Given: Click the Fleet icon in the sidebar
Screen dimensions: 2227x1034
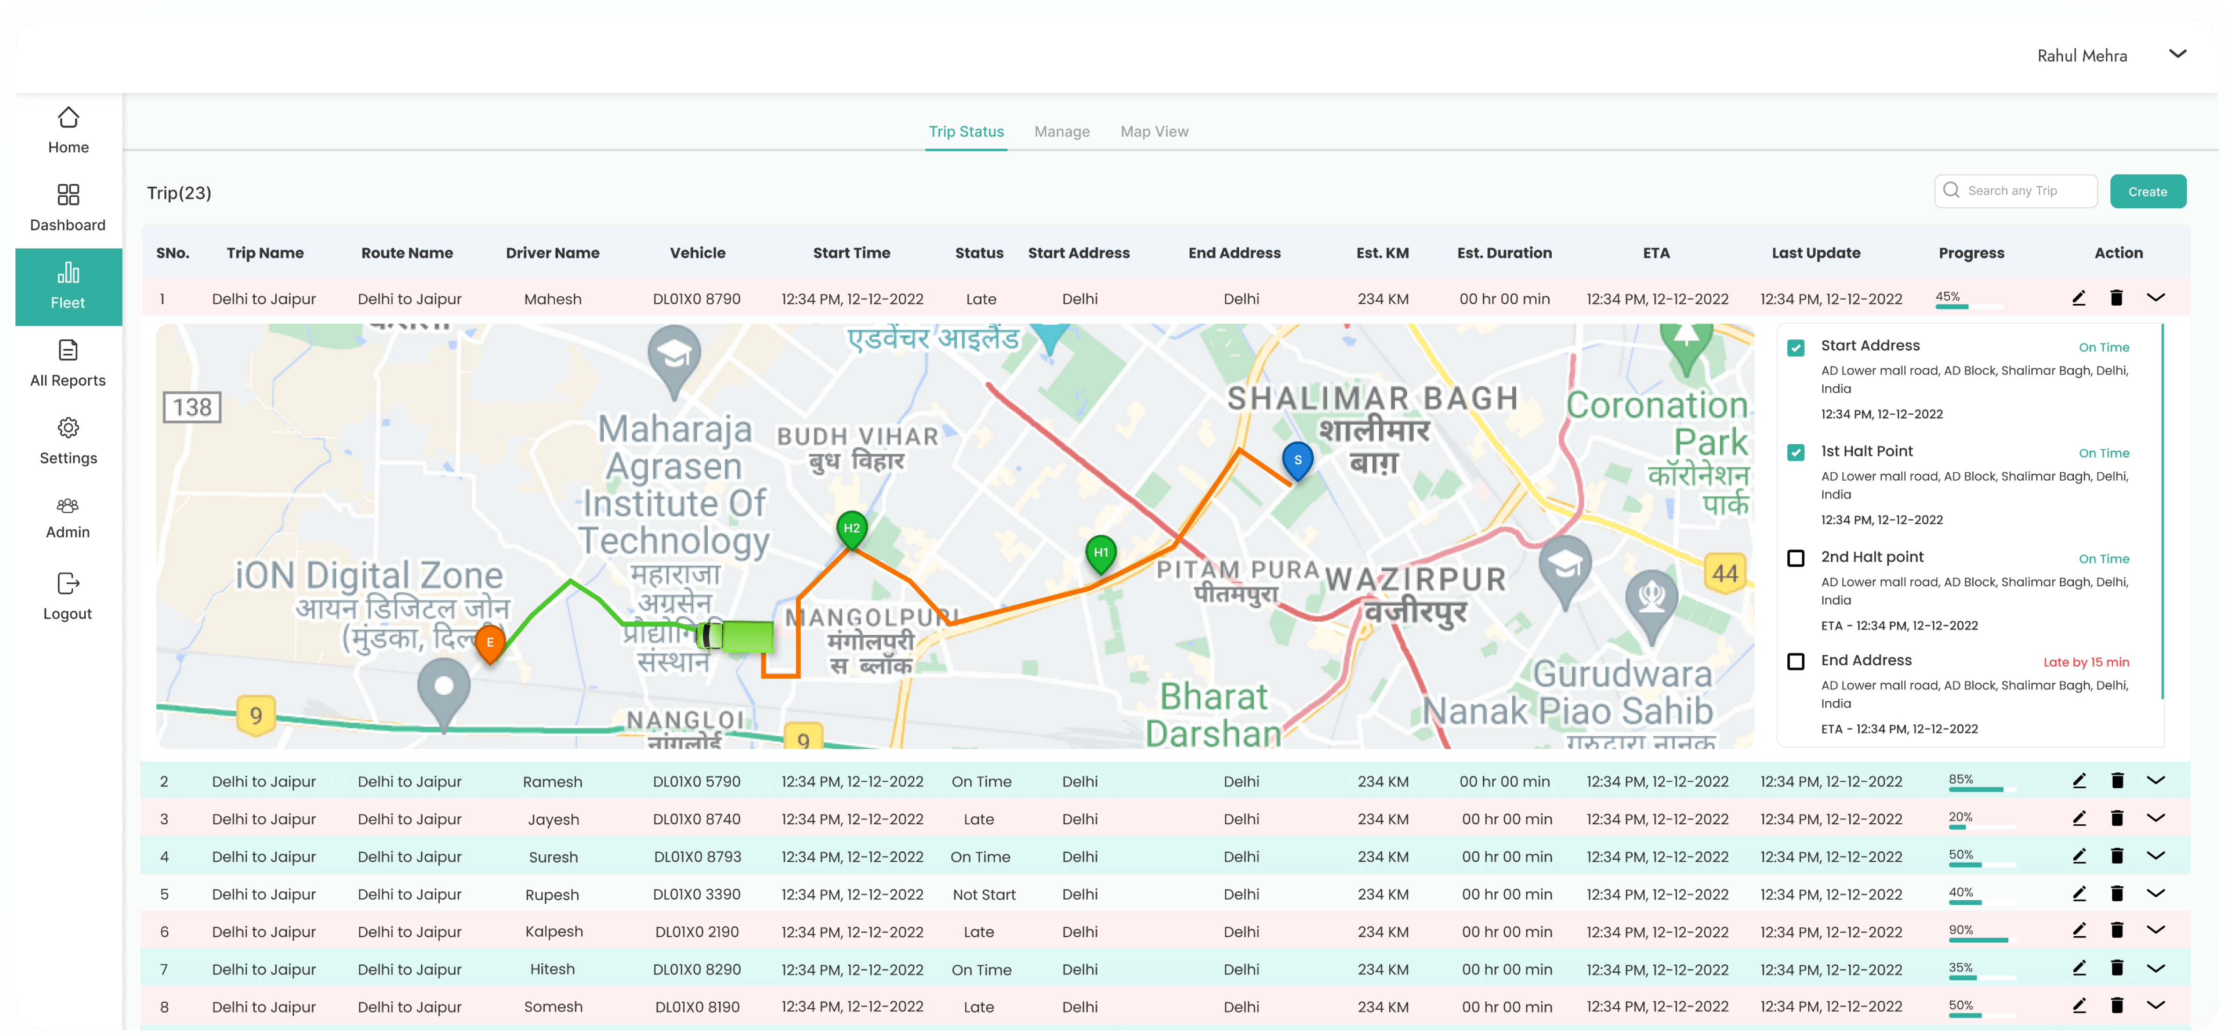Looking at the screenshot, I should (67, 284).
